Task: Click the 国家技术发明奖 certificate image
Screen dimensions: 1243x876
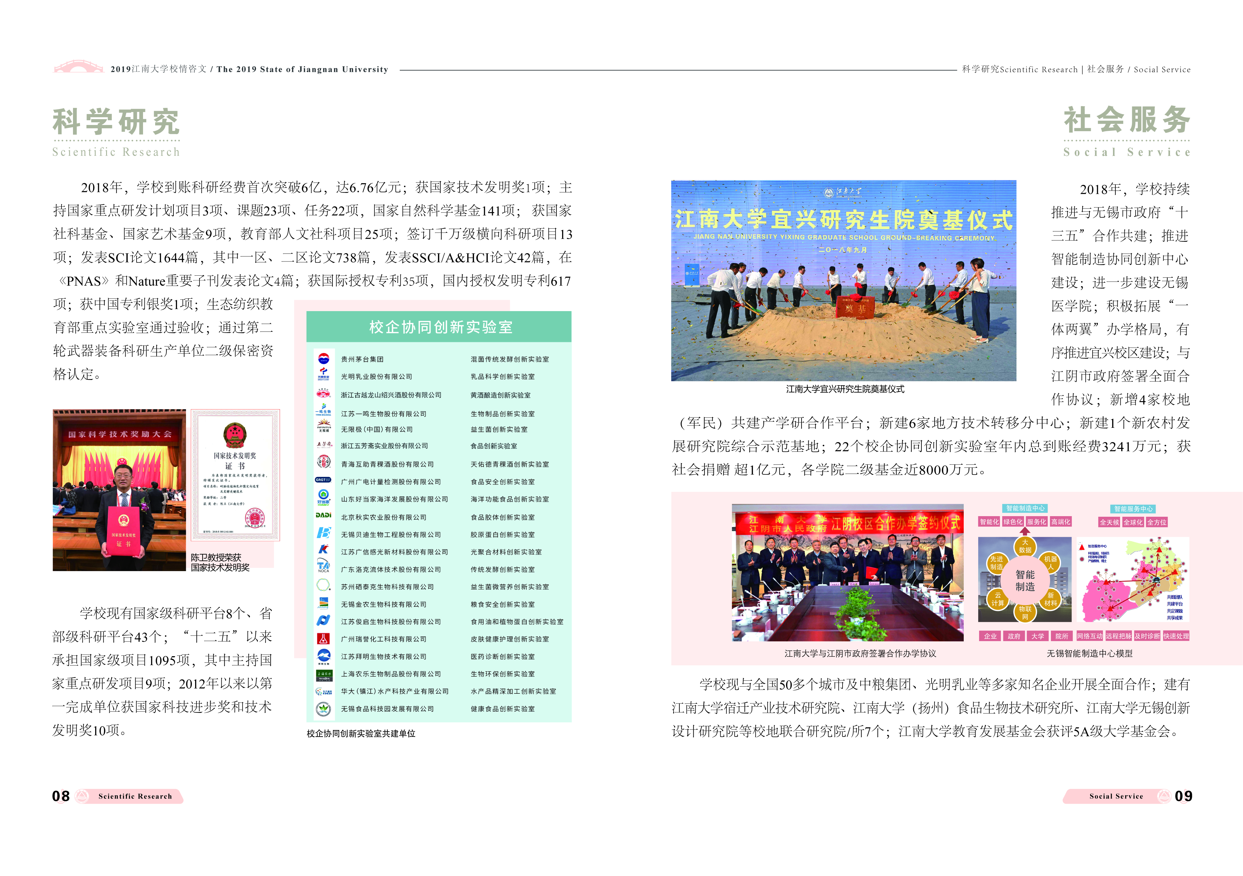Action: [236, 474]
